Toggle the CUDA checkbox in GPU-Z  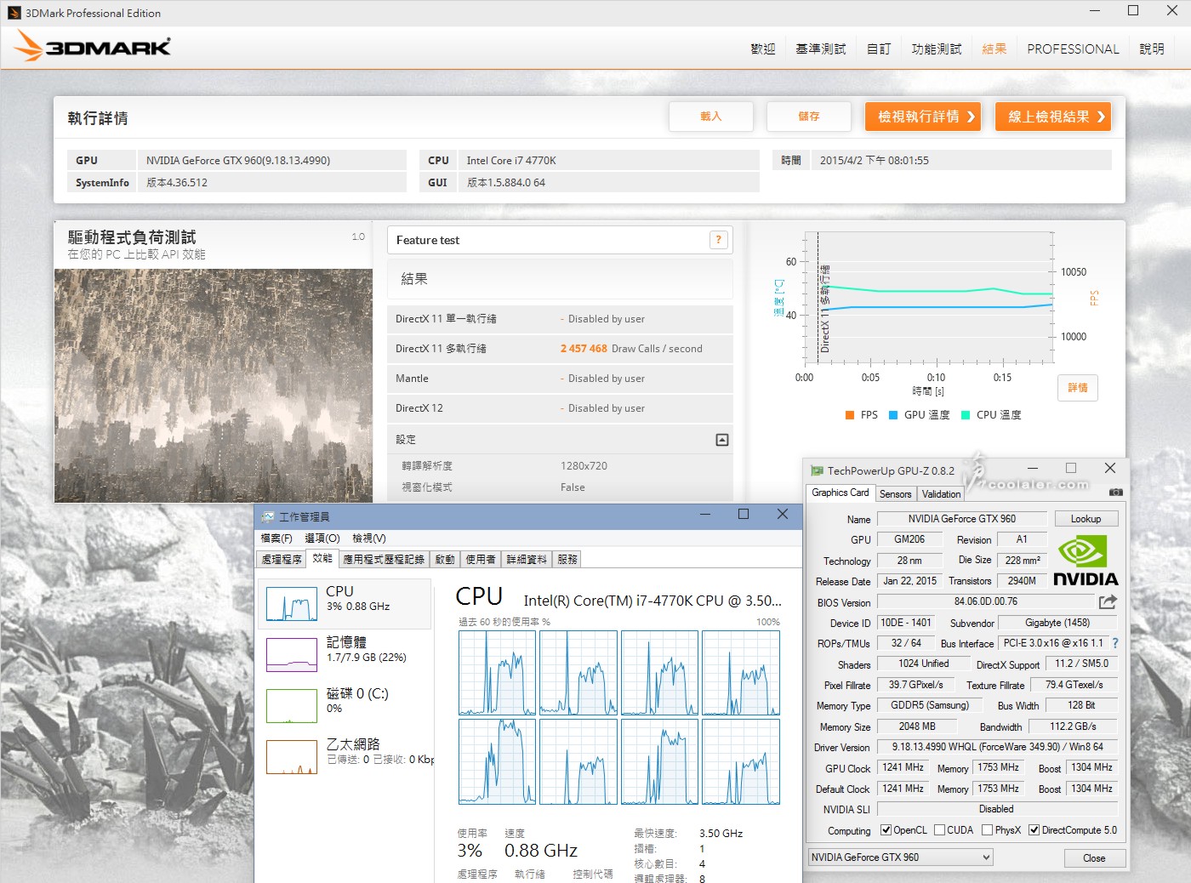point(940,830)
